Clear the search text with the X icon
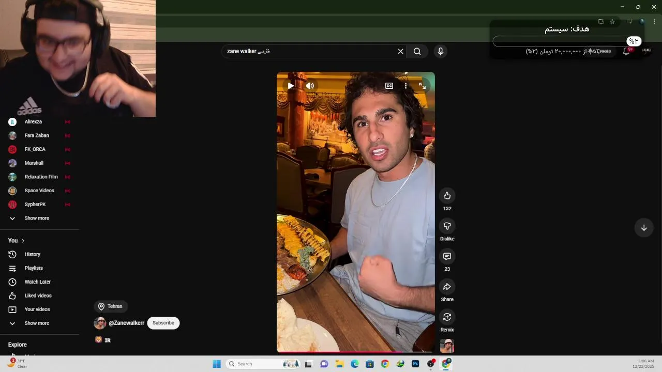662x372 pixels. [400, 51]
